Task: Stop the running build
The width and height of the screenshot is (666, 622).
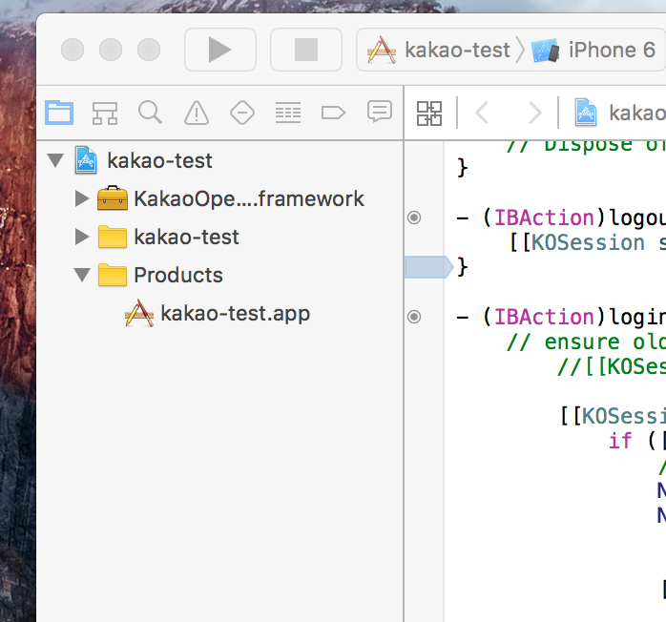Action: (x=306, y=50)
